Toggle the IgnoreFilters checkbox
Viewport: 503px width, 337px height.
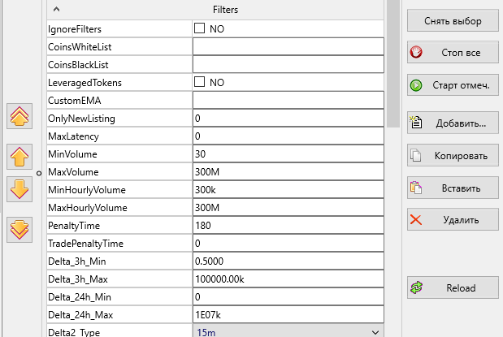pyautogui.click(x=200, y=28)
